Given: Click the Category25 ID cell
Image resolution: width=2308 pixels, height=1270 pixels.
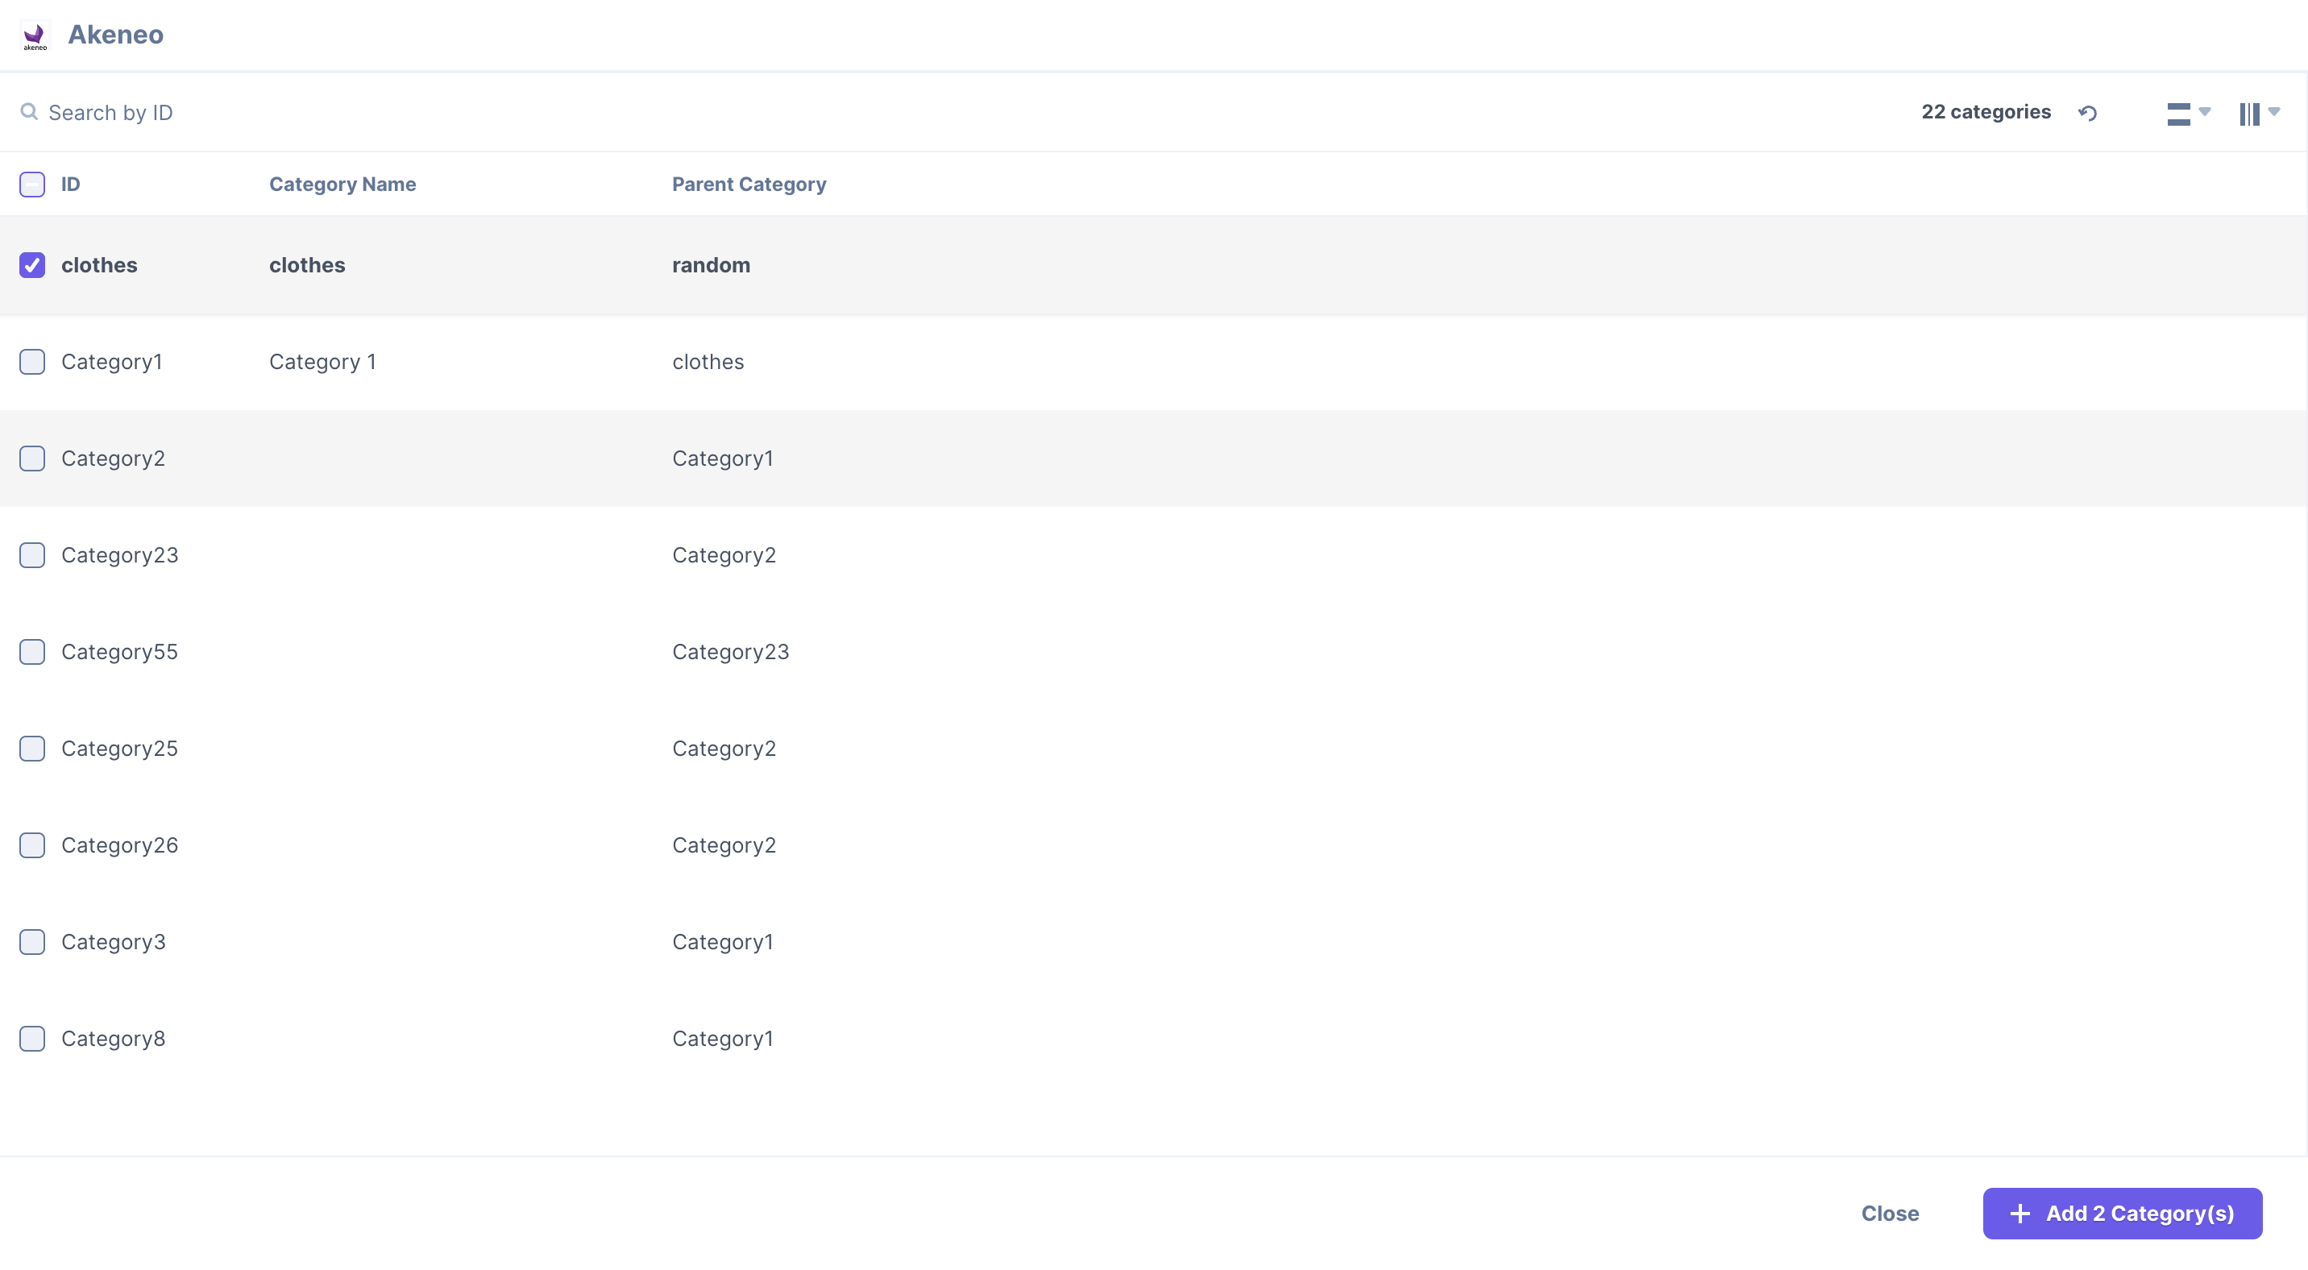Looking at the screenshot, I should tap(120, 749).
